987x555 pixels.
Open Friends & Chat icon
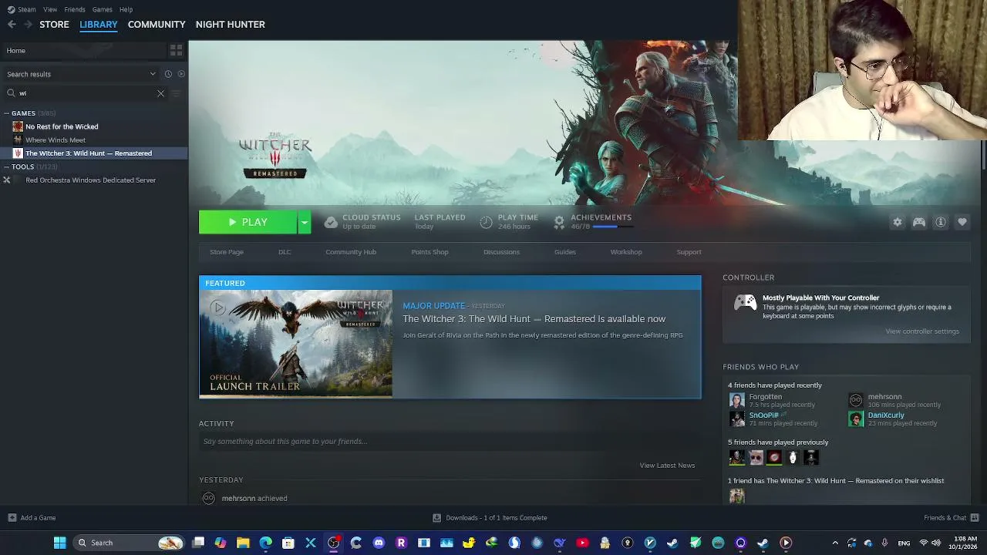coord(975,518)
